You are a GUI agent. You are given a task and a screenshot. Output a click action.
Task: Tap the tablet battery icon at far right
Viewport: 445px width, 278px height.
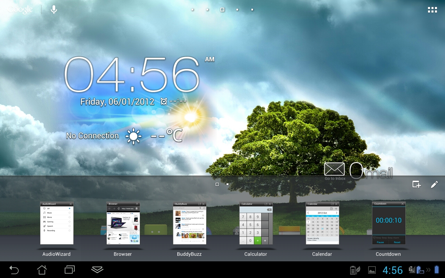437,270
